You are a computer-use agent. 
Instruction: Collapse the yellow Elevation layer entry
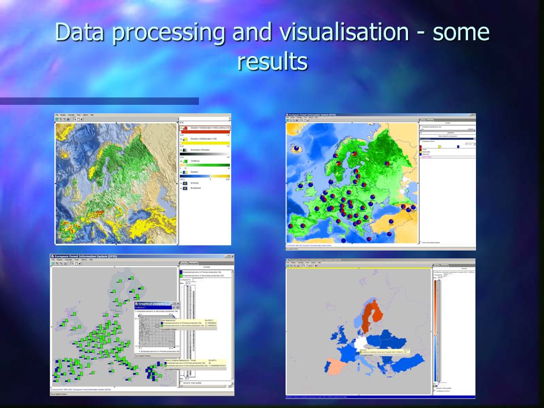181,139
